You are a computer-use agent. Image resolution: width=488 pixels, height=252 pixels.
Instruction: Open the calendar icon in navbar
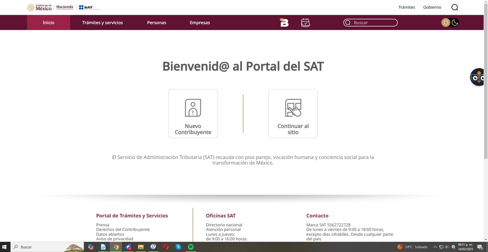pos(305,23)
